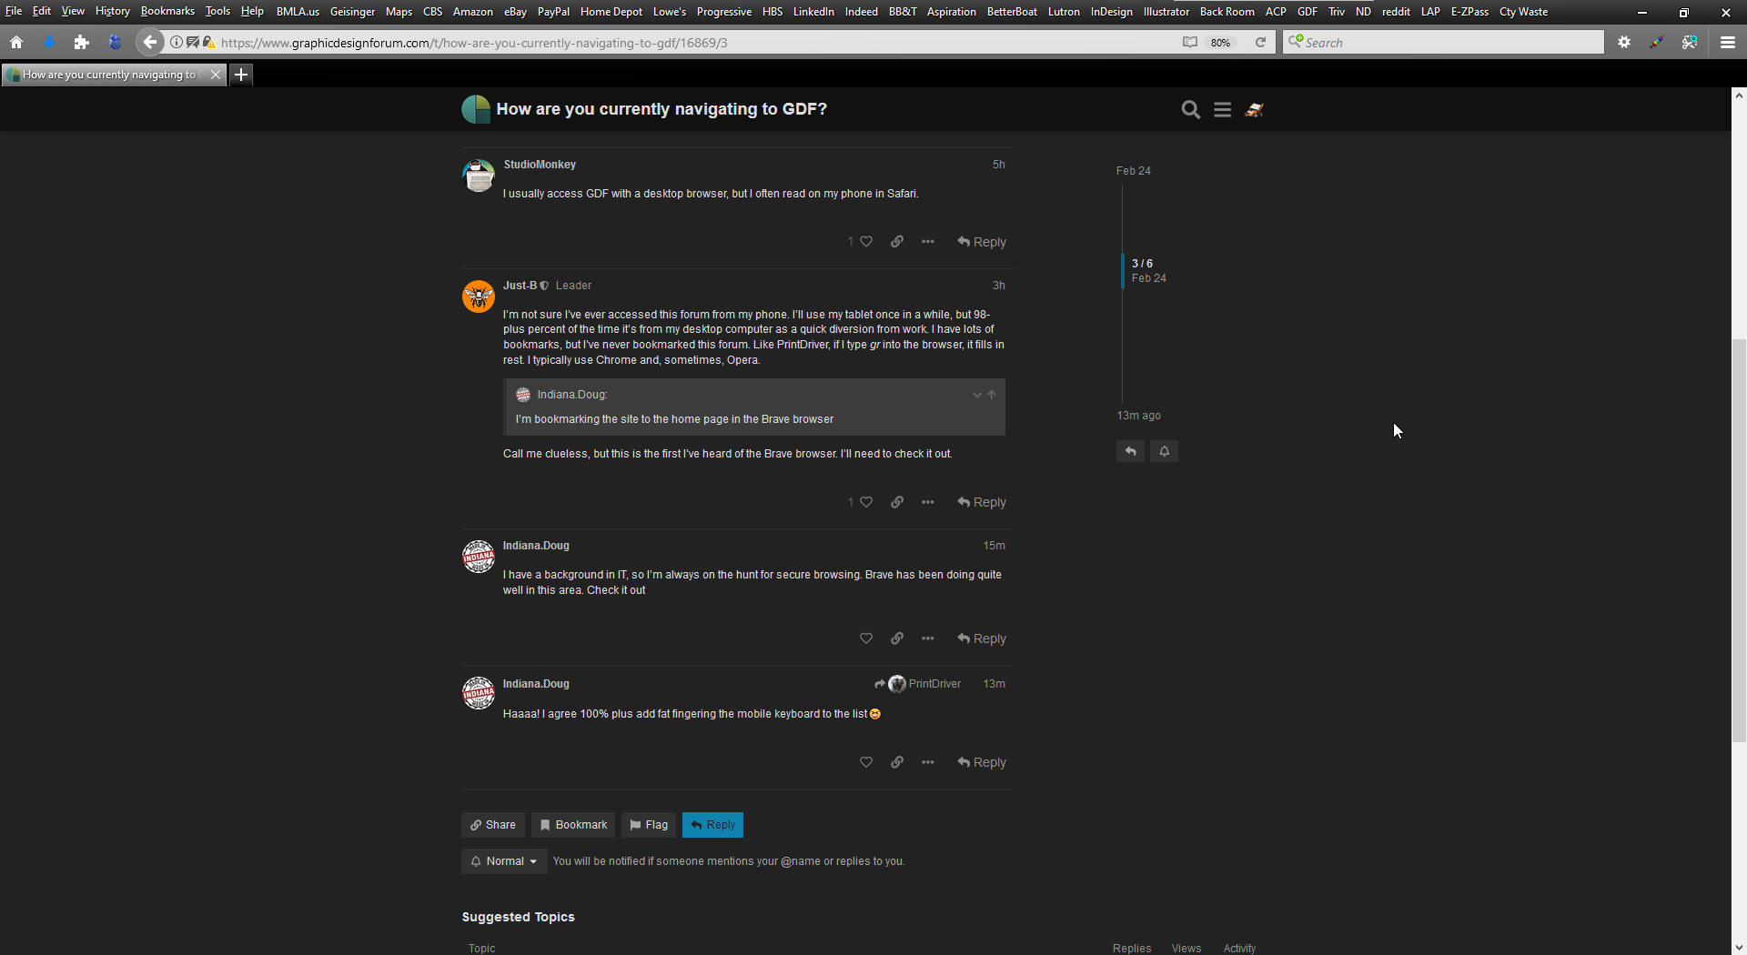This screenshot has height=955, width=1747.
Task: Open the History menu
Action: 113,11
